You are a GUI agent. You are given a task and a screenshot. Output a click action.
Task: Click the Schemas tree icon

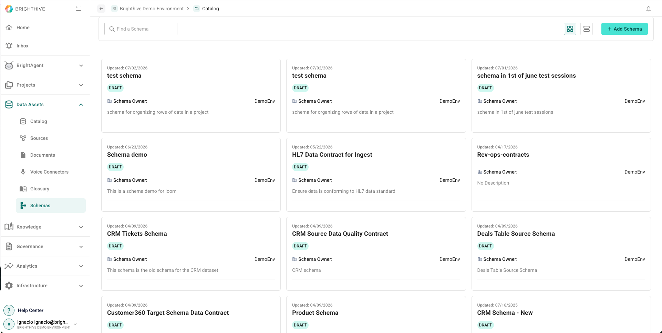[23, 206]
